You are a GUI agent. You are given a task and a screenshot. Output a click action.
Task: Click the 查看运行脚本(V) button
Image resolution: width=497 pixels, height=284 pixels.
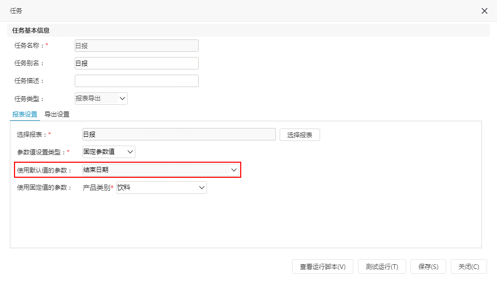(x=323, y=266)
